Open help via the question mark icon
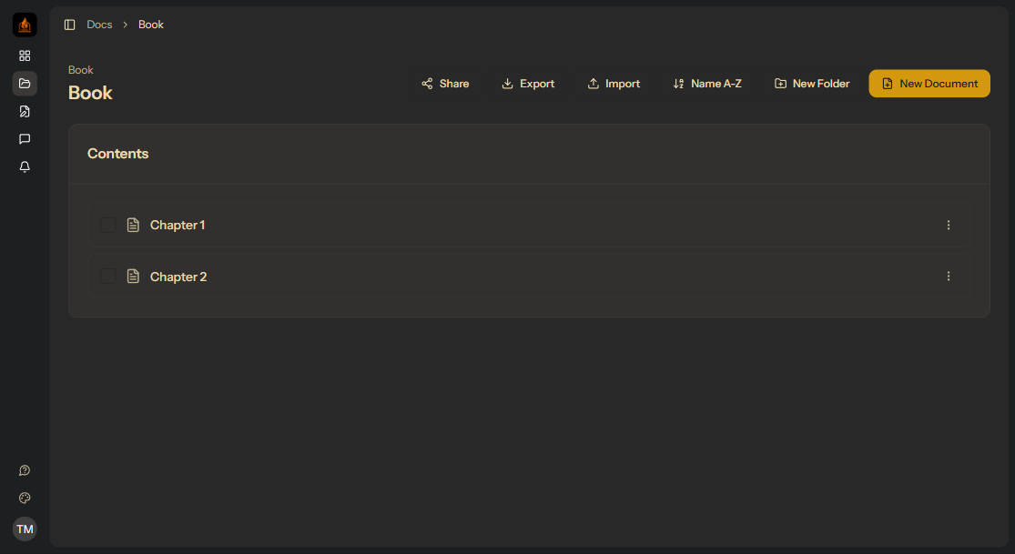Viewport: 1015px width, 554px height. 25,470
